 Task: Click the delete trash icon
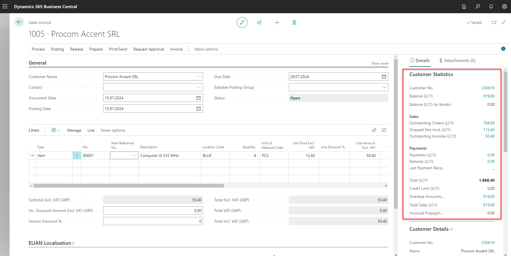click(294, 22)
